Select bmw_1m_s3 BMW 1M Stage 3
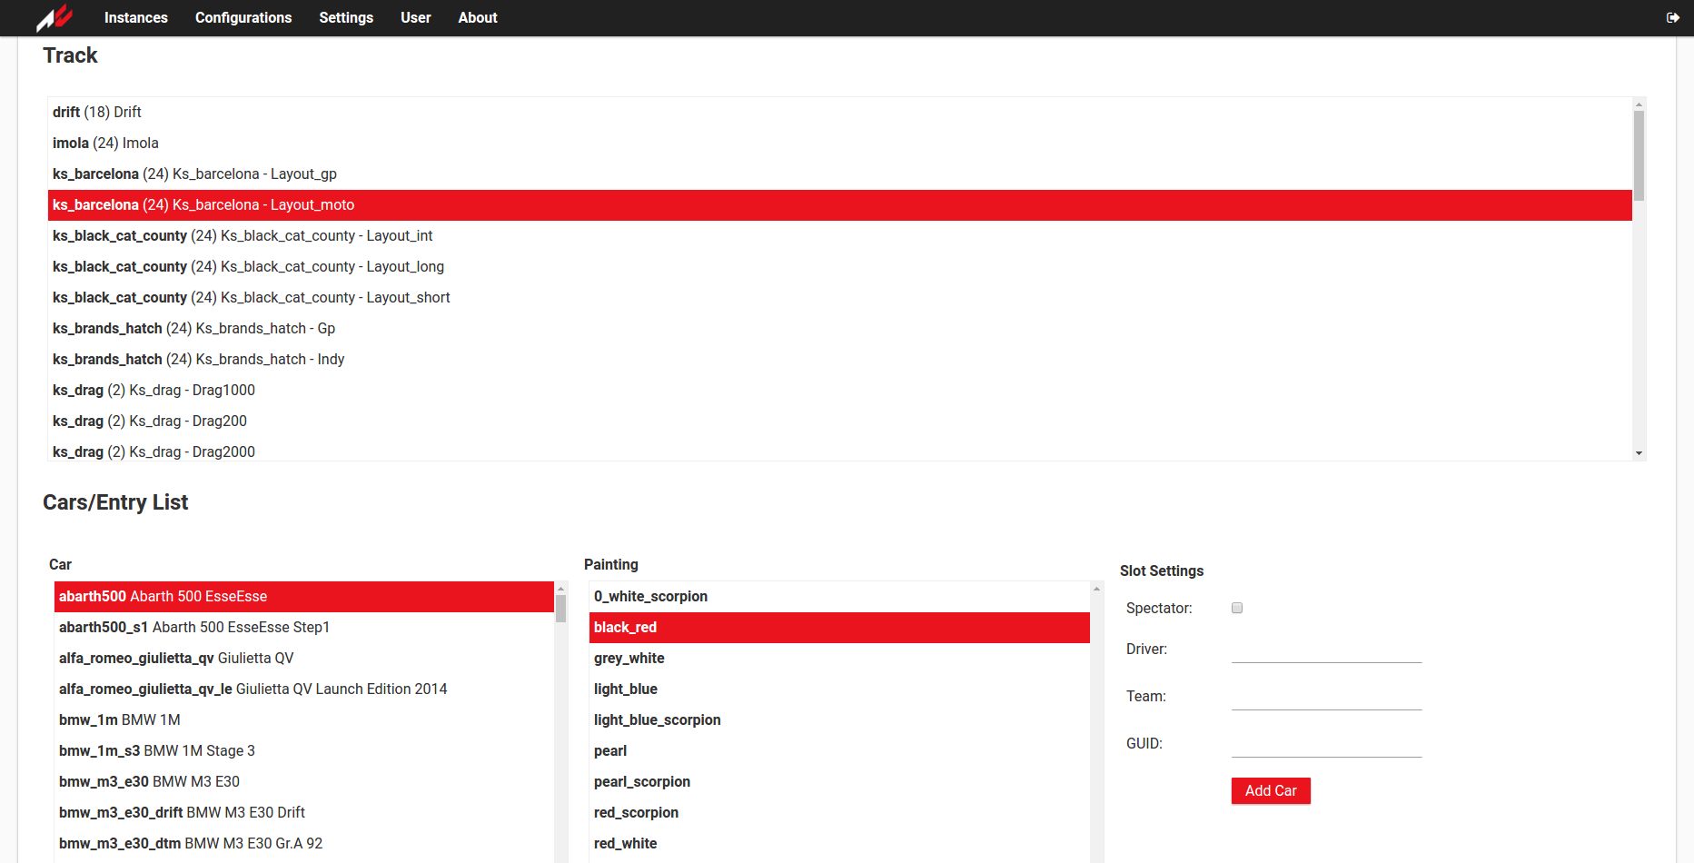This screenshot has height=863, width=1694. pyautogui.click(x=304, y=751)
